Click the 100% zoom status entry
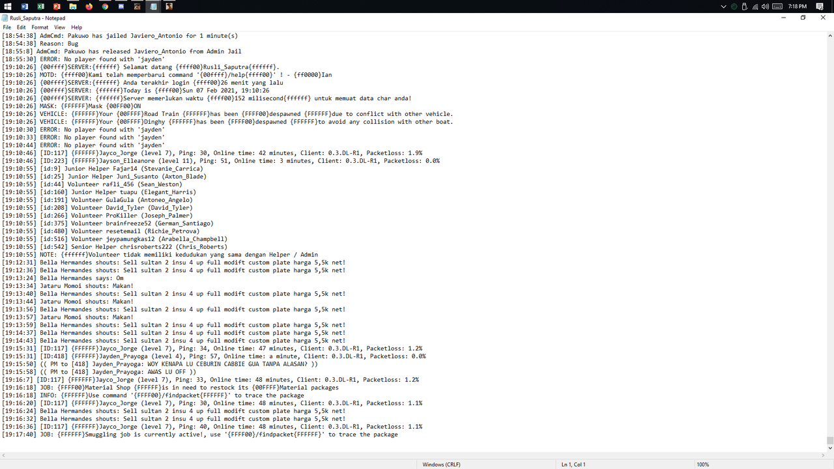 pyautogui.click(x=702, y=464)
